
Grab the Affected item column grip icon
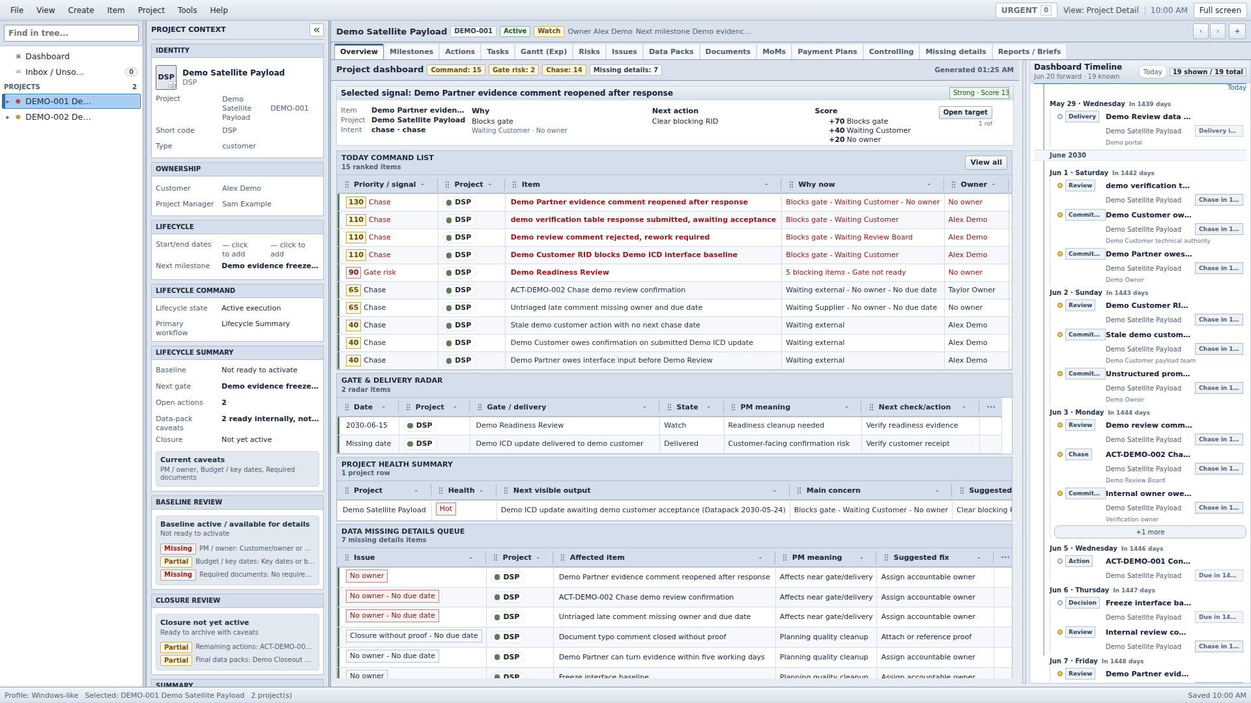(x=563, y=558)
